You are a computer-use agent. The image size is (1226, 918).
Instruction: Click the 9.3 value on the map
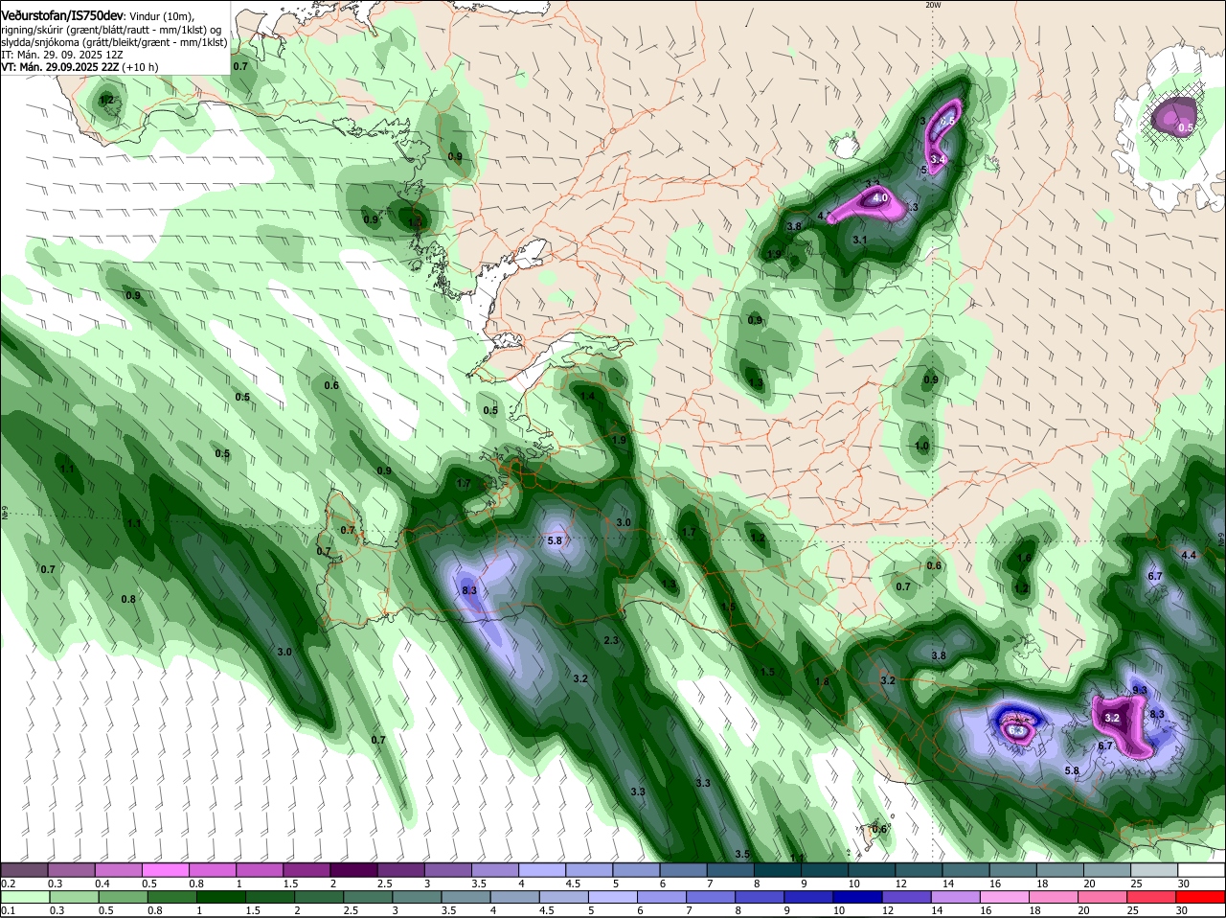[1140, 690]
